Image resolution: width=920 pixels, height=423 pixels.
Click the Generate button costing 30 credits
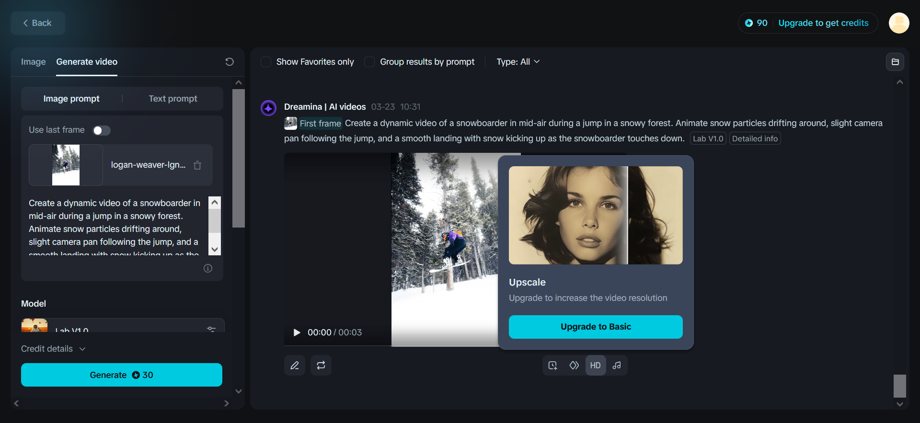(122, 375)
